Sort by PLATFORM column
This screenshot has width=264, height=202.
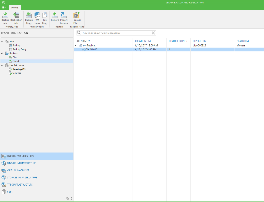coord(243,41)
